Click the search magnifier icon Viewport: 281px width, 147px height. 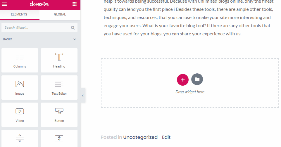point(73,27)
